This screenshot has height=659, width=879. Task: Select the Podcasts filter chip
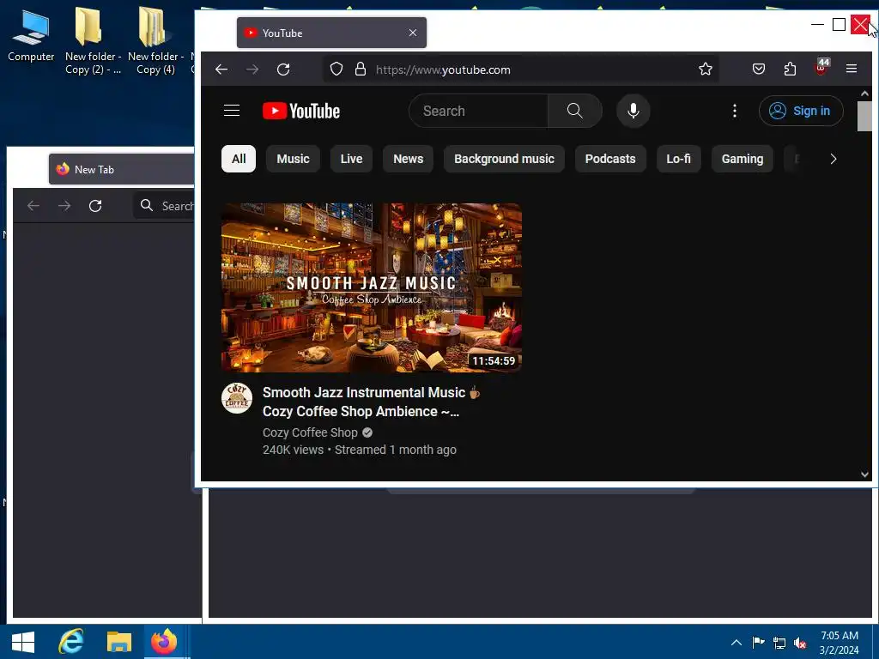pos(610,159)
